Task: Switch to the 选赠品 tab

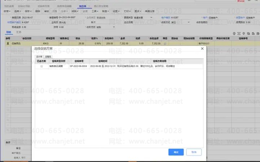Action: point(48,57)
